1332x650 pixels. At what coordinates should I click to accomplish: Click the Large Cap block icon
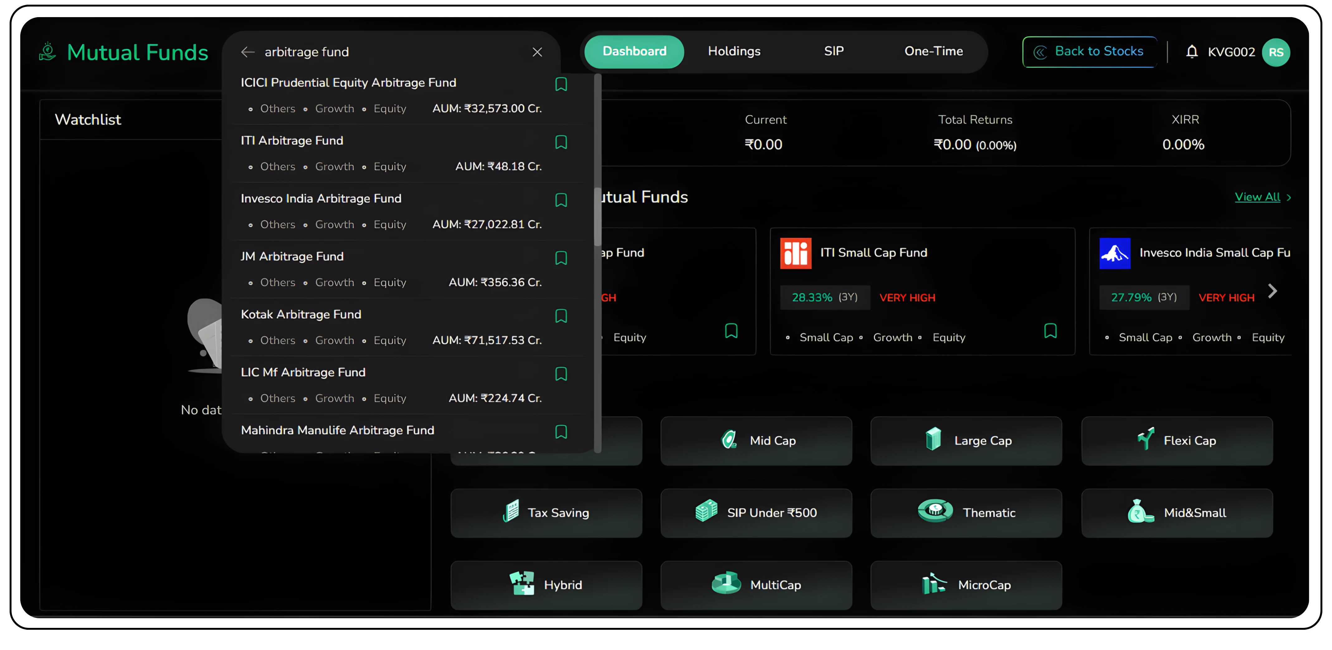933,439
